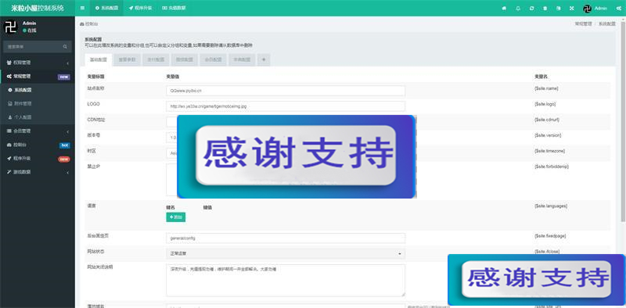Switch to the 系统配置 top tab
The height and width of the screenshot is (308, 626).
click(x=107, y=8)
